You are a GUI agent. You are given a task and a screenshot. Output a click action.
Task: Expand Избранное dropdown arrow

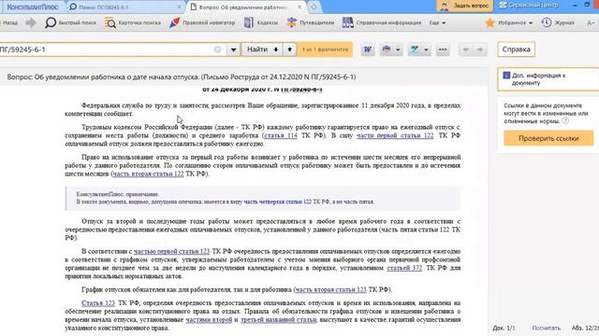pyautogui.click(x=531, y=23)
